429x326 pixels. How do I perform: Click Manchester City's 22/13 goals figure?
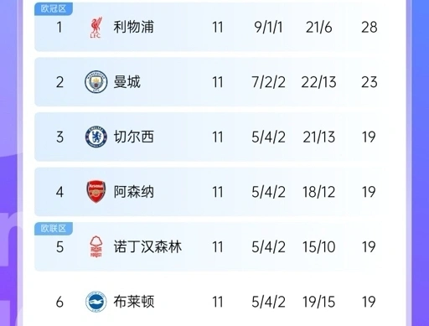(x=318, y=82)
